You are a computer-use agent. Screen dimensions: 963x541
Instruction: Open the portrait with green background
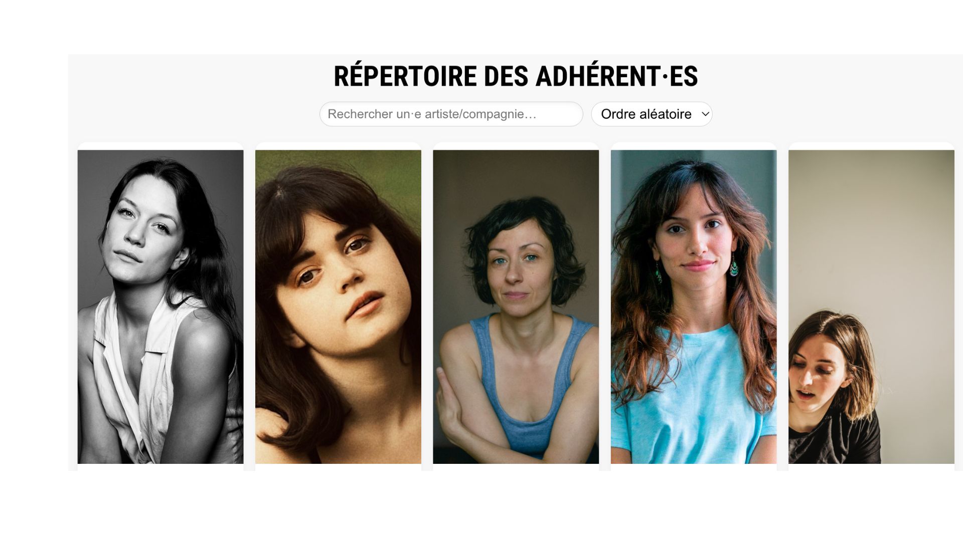(x=338, y=307)
